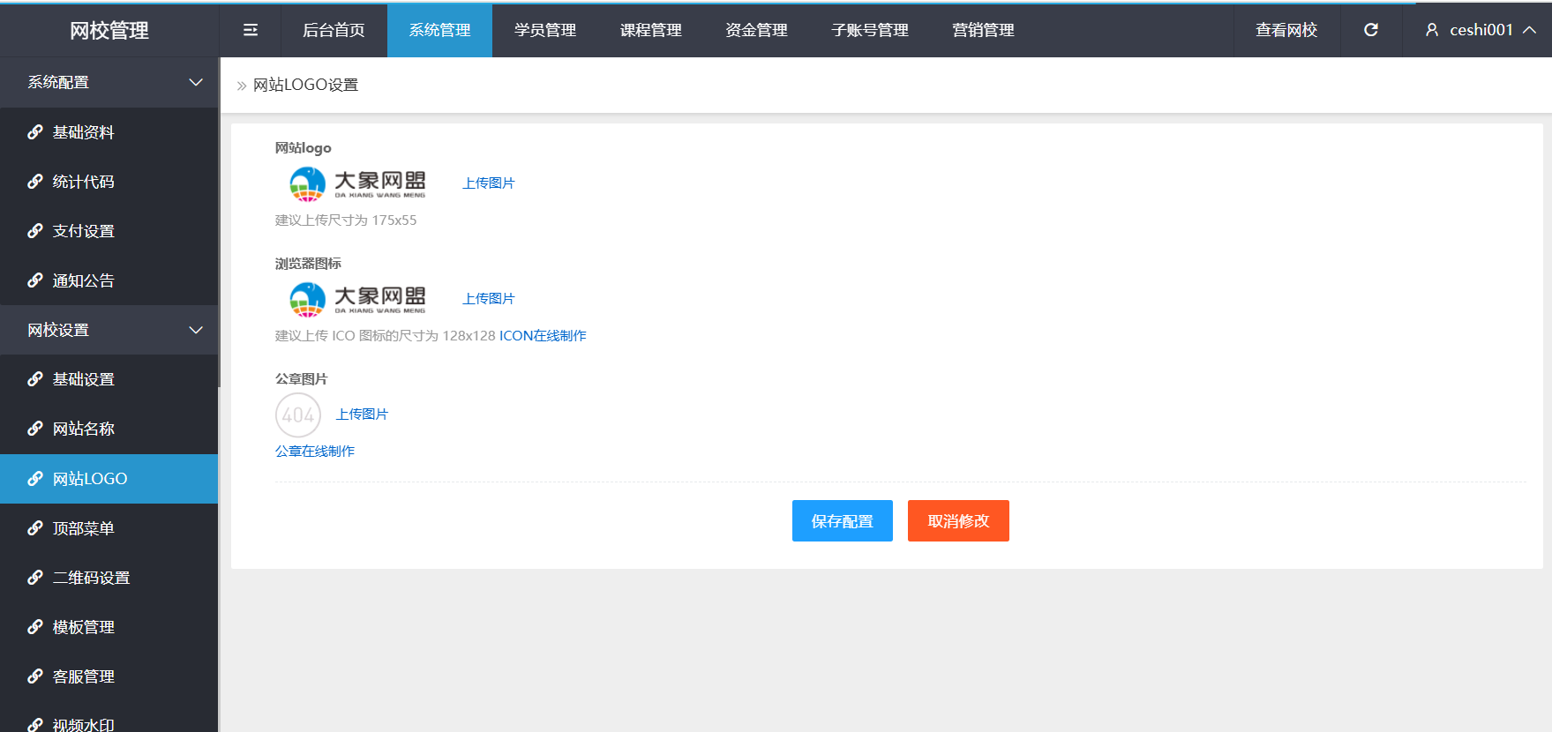1552x732 pixels.
Task: Click link icon beside 网站名称
Action: coord(35,429)
